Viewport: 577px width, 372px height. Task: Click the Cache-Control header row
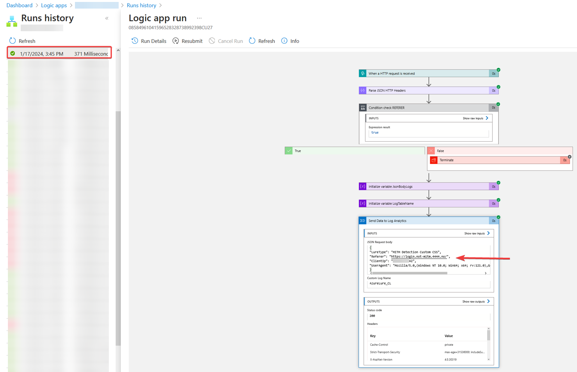(427, 345)
